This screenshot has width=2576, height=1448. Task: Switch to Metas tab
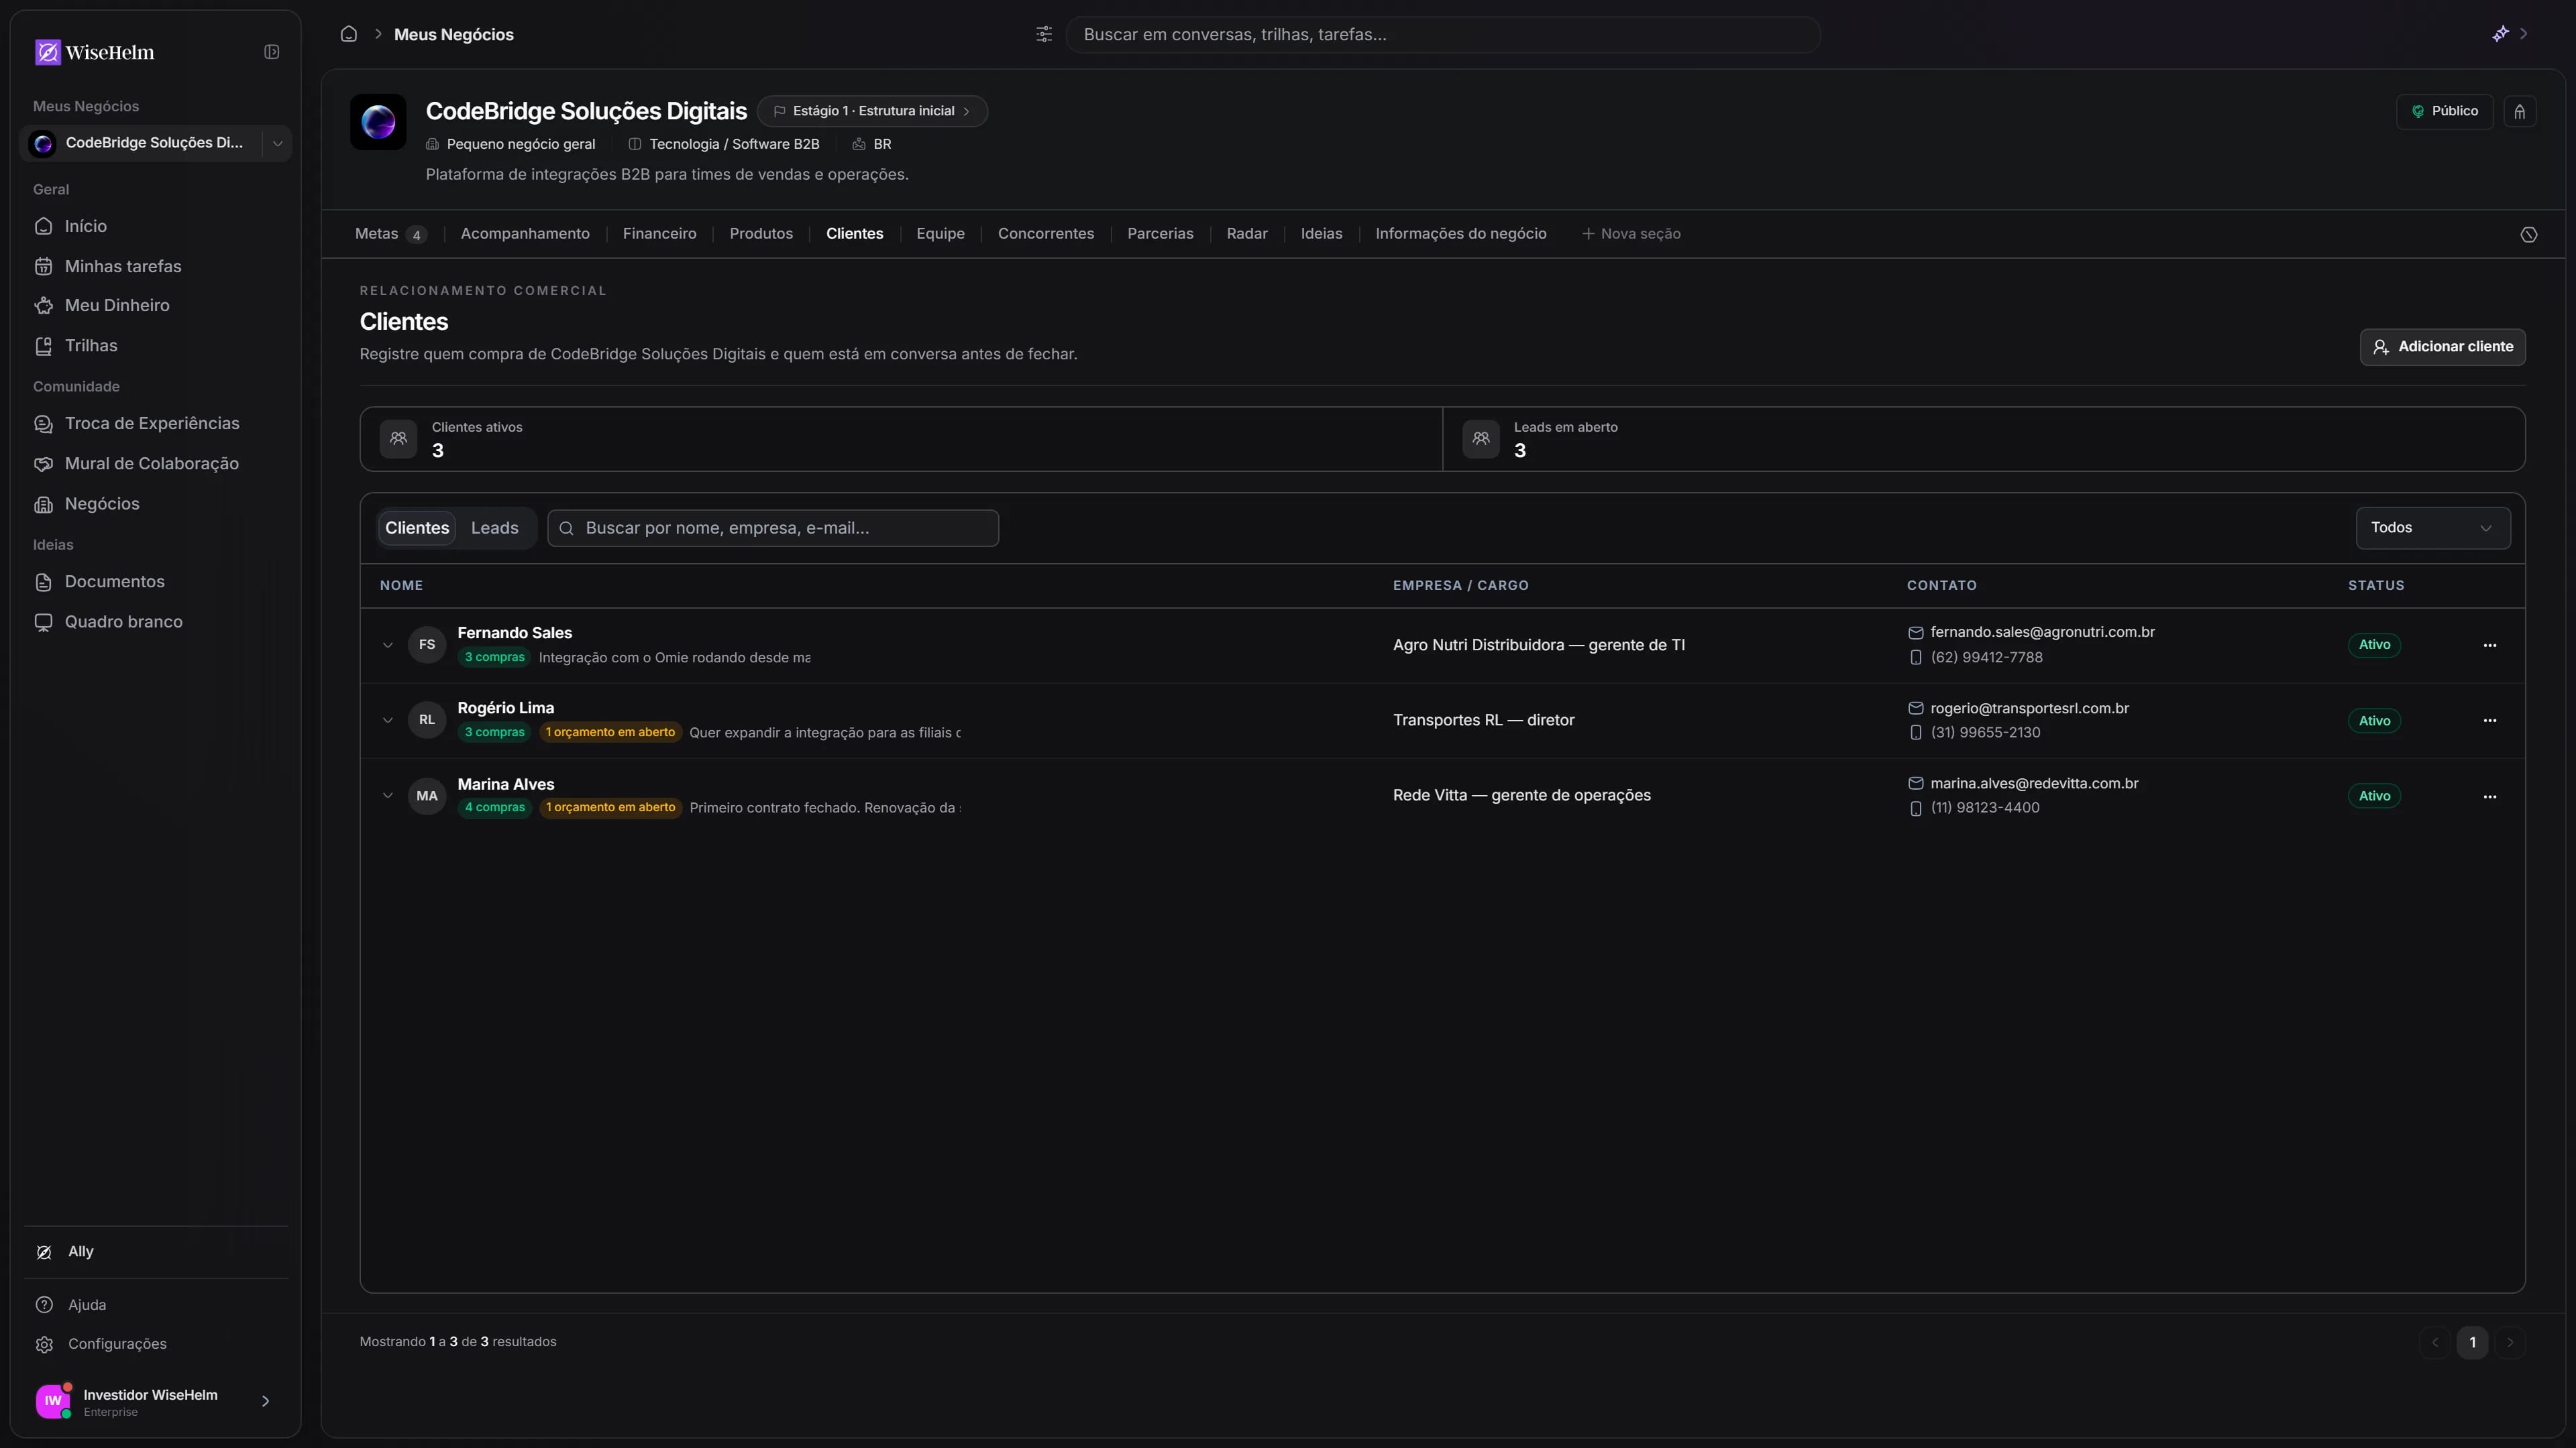[x=390, y=234]
